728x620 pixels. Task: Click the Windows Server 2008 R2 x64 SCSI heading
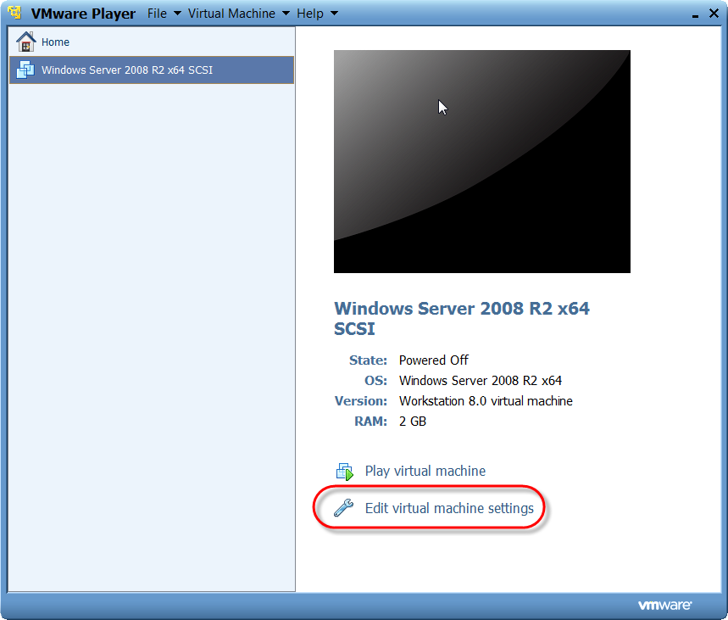coord(462,318)
